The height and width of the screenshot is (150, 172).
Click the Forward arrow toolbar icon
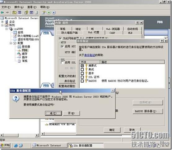[7, 13]
